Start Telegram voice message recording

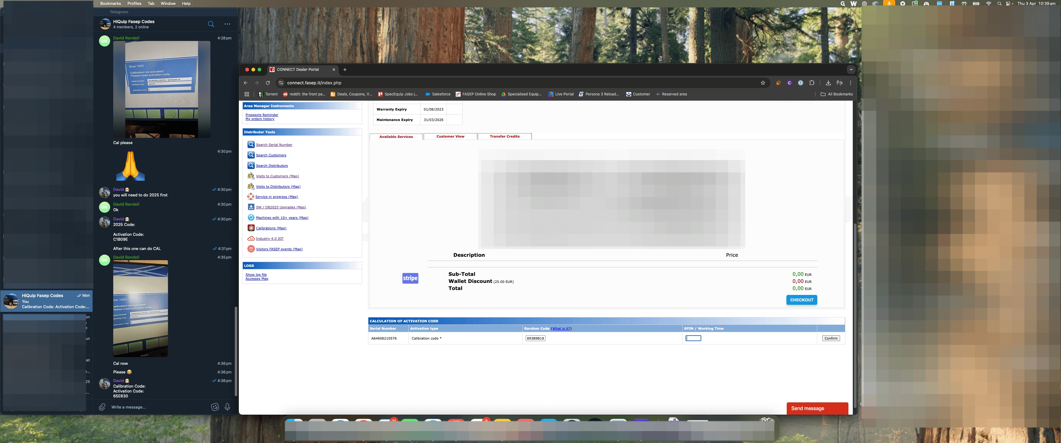point(227,407)
